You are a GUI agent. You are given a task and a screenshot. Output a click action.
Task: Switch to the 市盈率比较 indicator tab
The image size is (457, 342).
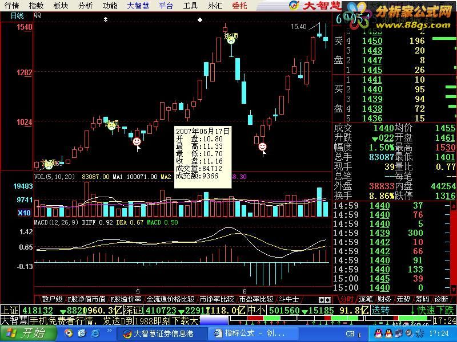click(256, 299)
